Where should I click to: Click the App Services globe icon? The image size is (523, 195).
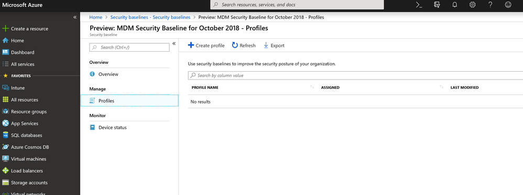(5, 123)
